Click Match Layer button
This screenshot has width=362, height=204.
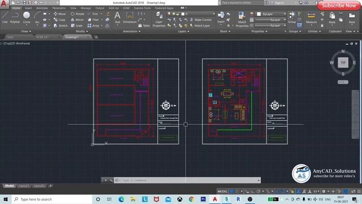[x=200, y=25]
